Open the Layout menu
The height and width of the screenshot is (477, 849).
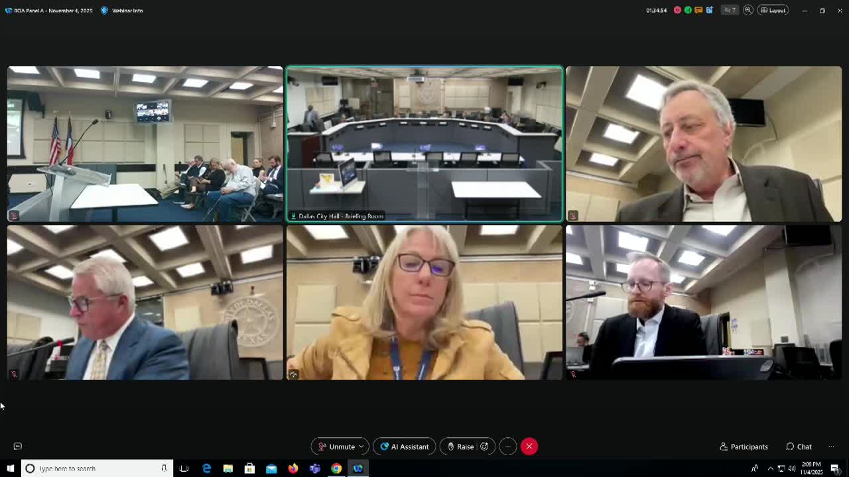(773, 10)
